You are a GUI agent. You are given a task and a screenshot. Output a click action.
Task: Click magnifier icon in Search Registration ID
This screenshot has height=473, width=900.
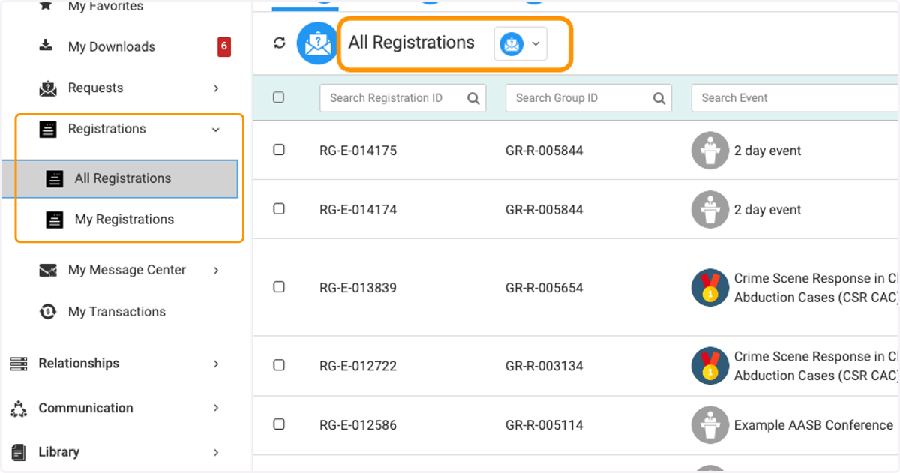click(x=473, y=98)
